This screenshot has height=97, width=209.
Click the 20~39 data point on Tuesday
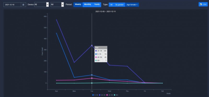click(92, 45)
